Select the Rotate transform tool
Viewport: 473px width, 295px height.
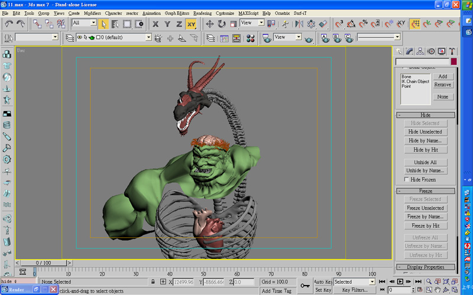pyautogui.click(x=221, y=24)
